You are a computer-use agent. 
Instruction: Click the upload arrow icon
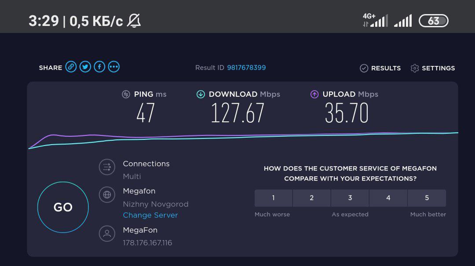(314, 94)
